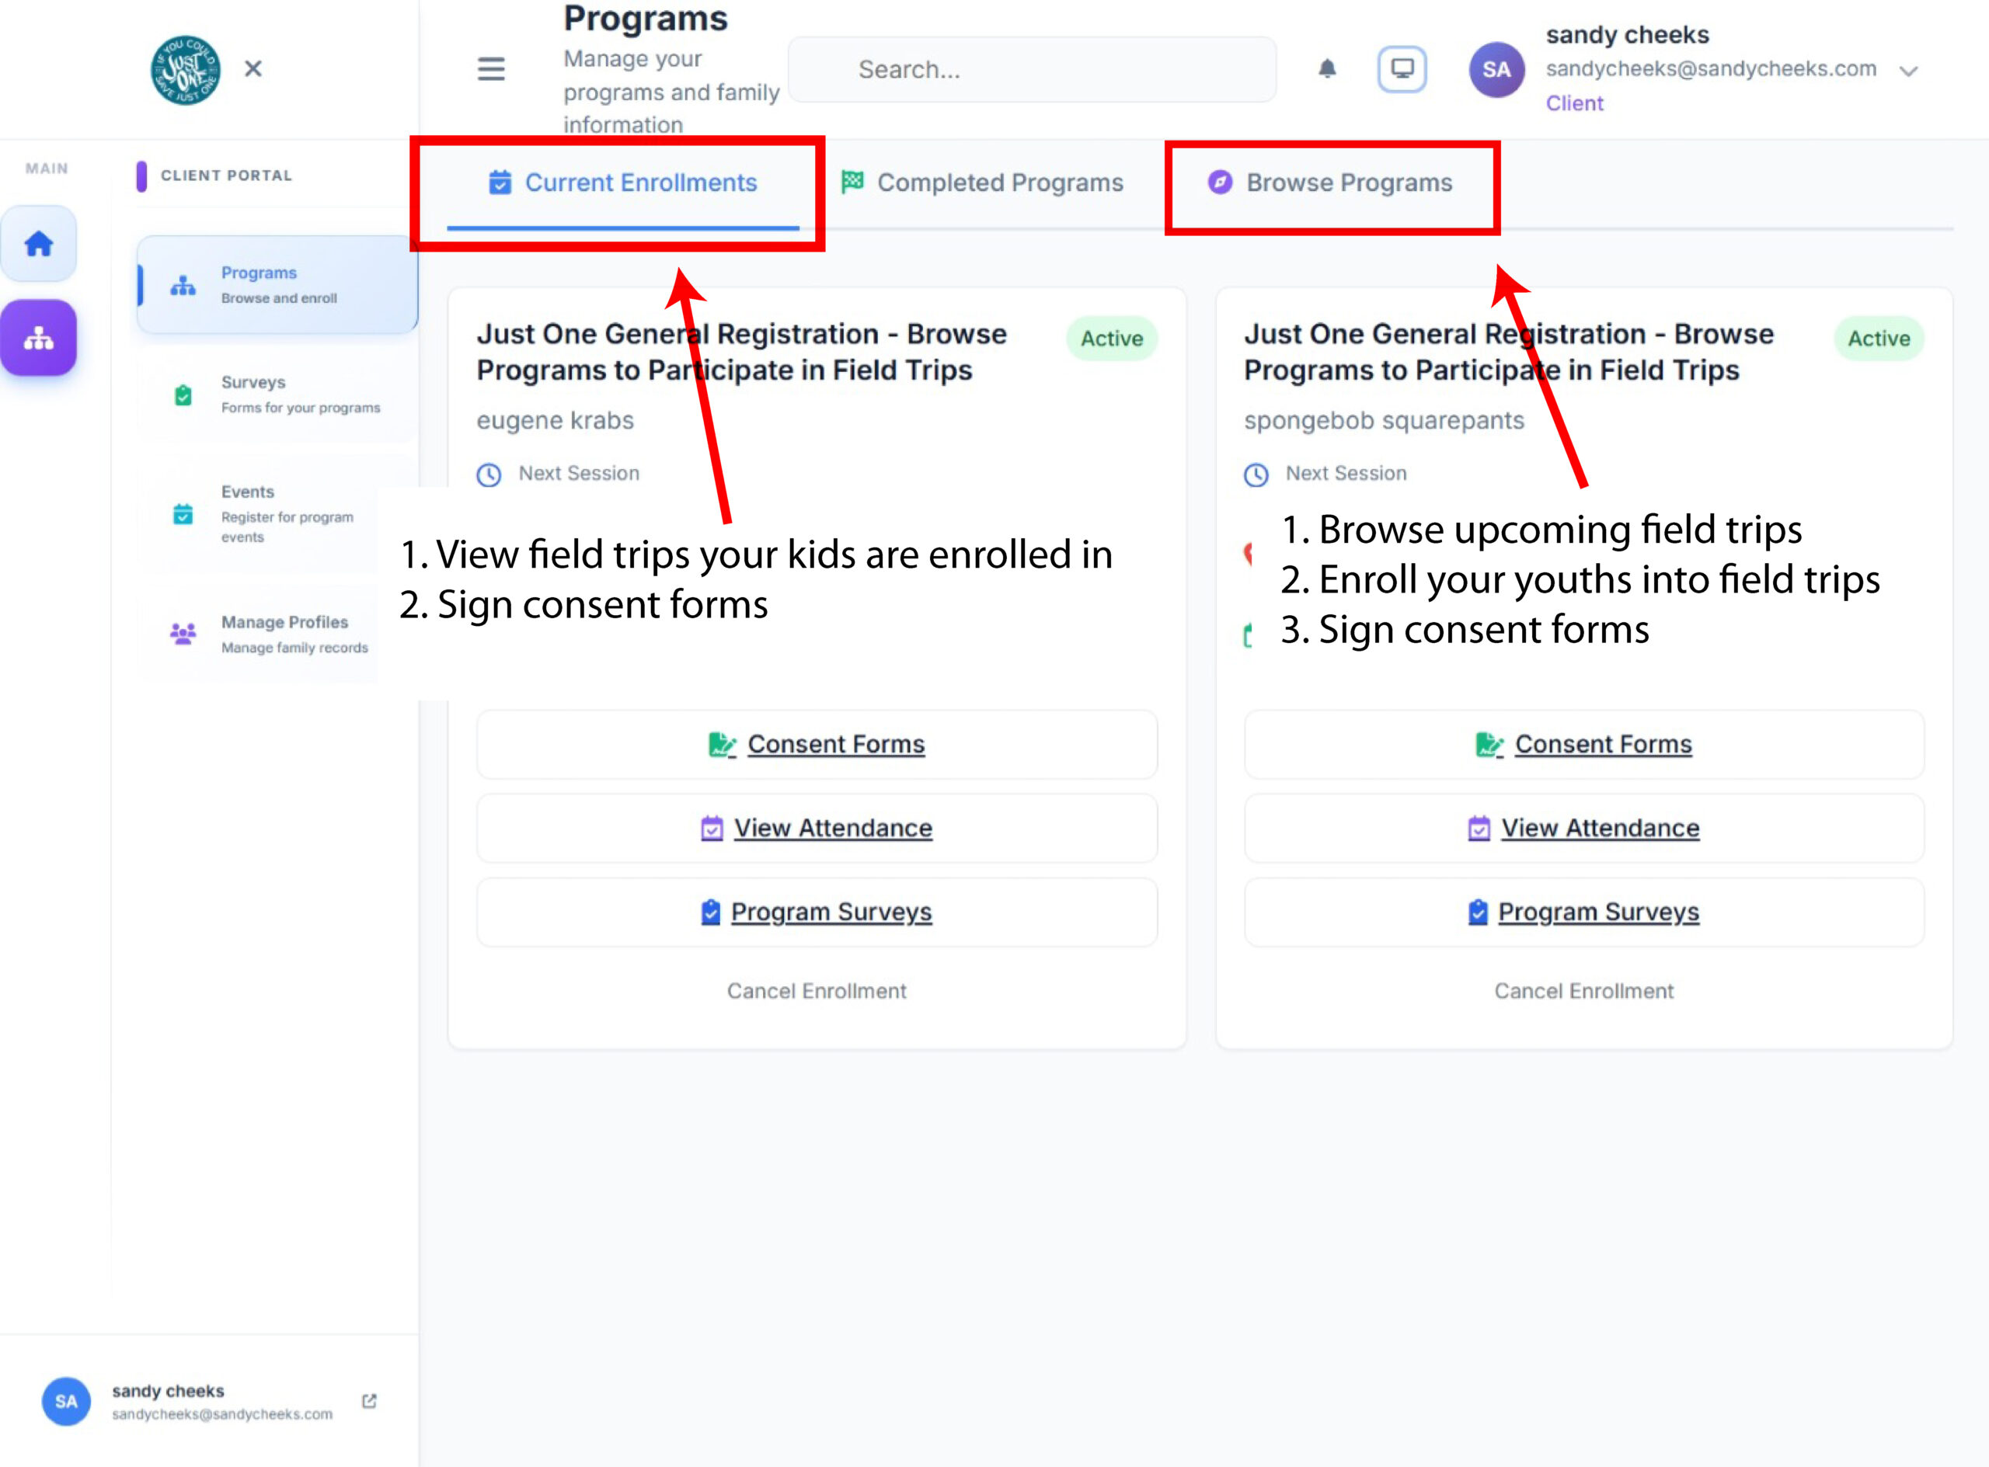The width and height of the screenshot is (1989, 1467).
Task: Click the logout icon beside sandy cheeks
Action: [368, 1400]
